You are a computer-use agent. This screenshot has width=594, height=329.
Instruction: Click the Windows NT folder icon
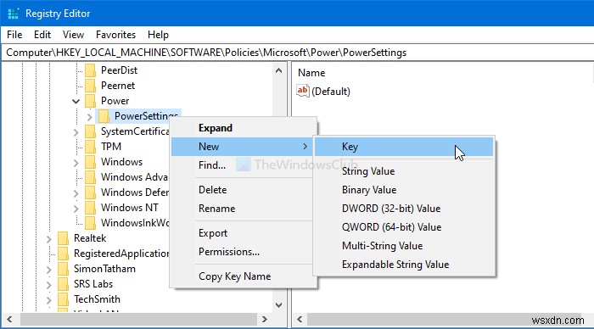click(90, 208)
